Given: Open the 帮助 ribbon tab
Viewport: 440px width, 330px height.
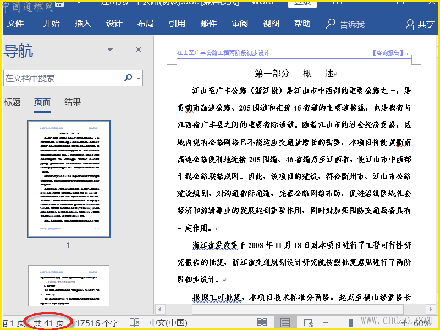Looking at the screenshot, I should tap(302, 24).
